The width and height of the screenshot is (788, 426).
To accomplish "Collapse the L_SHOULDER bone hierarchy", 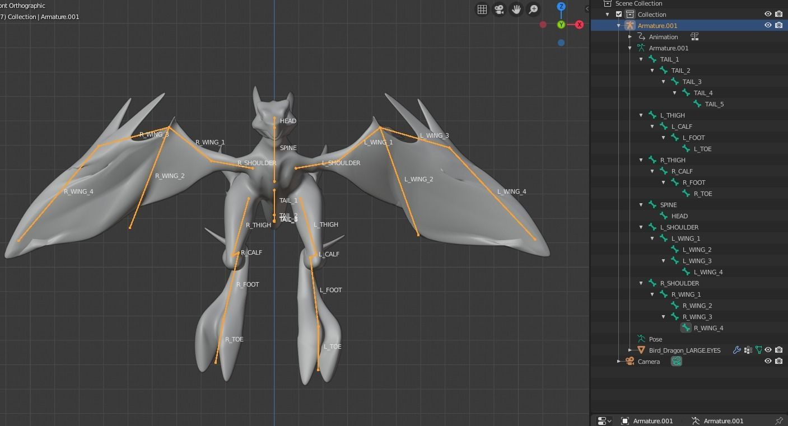I will (x=641, y=227).
